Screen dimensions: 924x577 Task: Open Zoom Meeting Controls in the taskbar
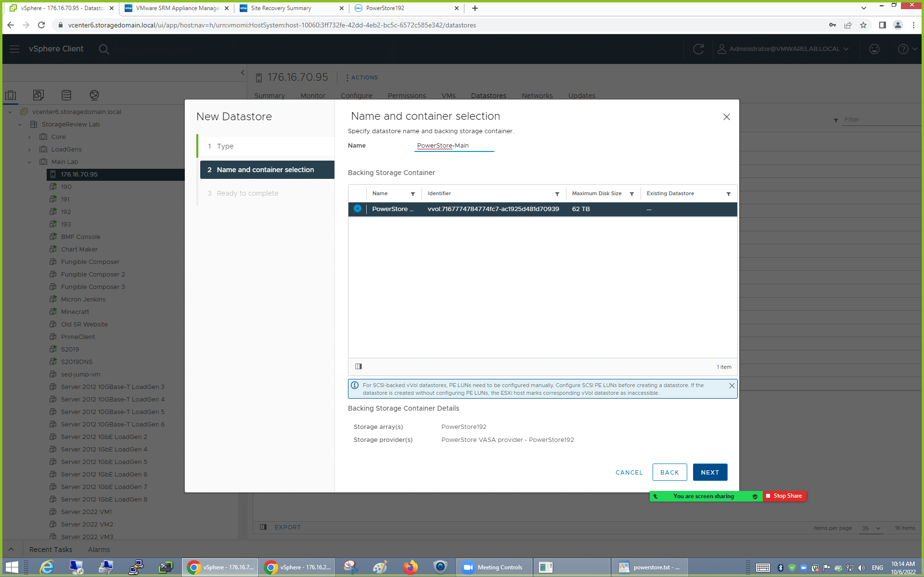[x=495, y=567]
